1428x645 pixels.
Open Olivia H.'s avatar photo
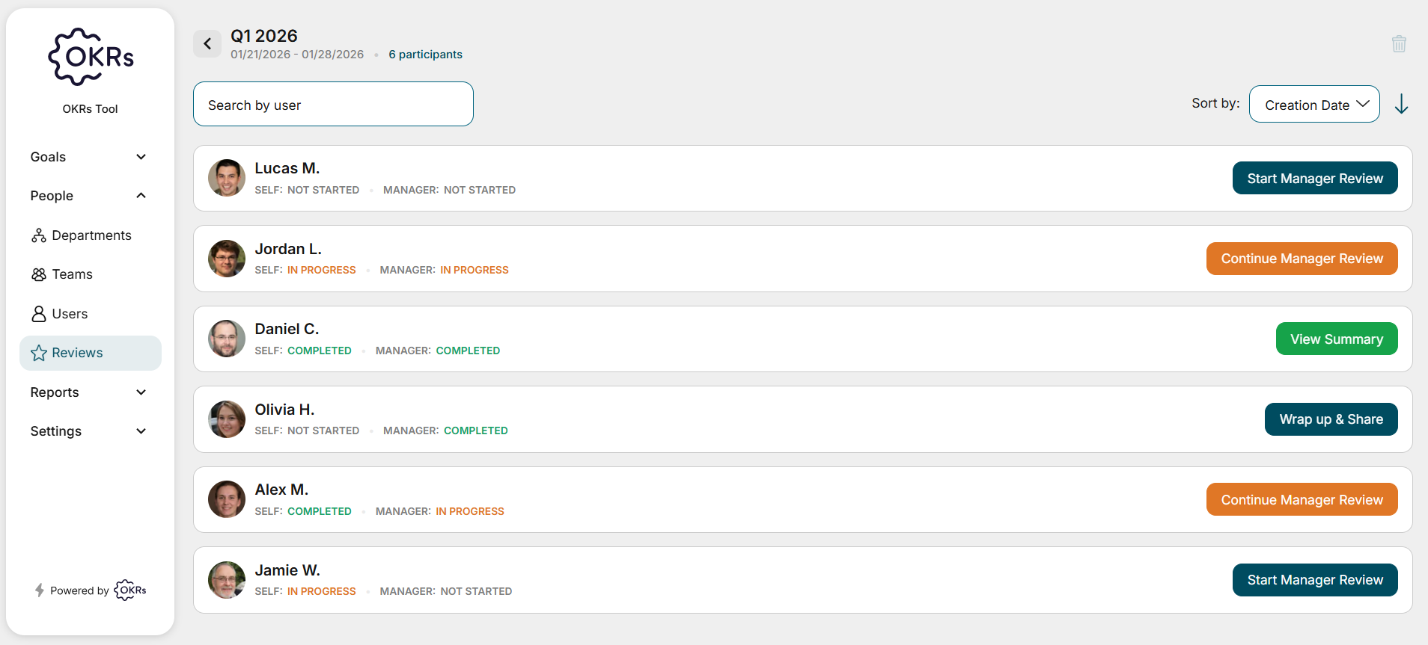coord(227,419)
